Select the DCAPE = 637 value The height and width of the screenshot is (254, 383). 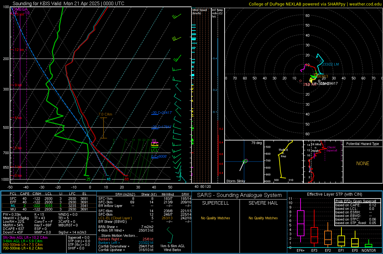pos(13,229)
